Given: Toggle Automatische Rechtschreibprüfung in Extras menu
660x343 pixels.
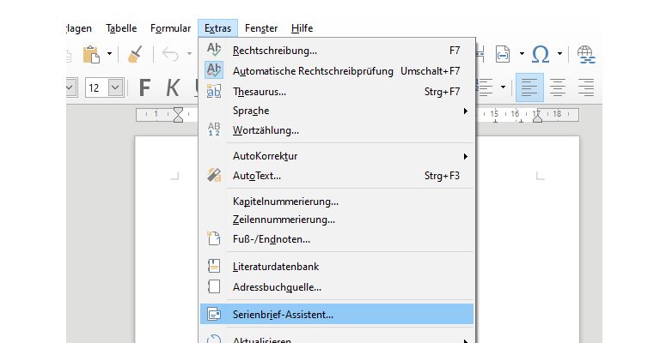Looking at the screenshot, I should [313, 70].
